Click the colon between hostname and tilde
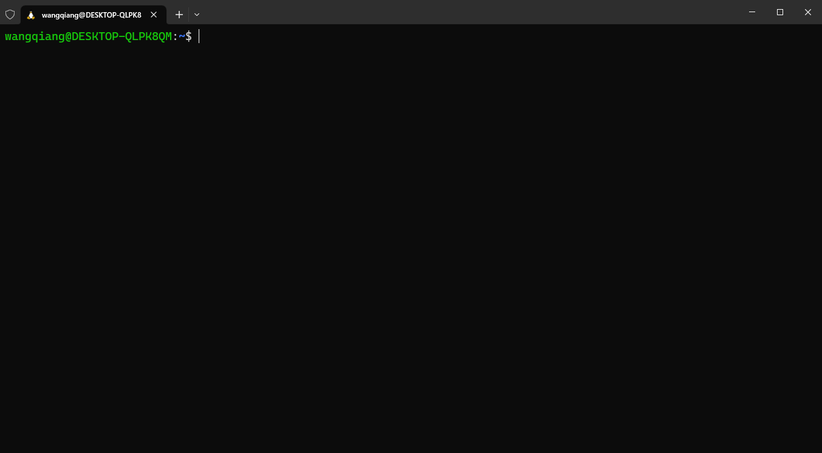The width and height of the screenshot is (822, 453). (x=175, y=36)
